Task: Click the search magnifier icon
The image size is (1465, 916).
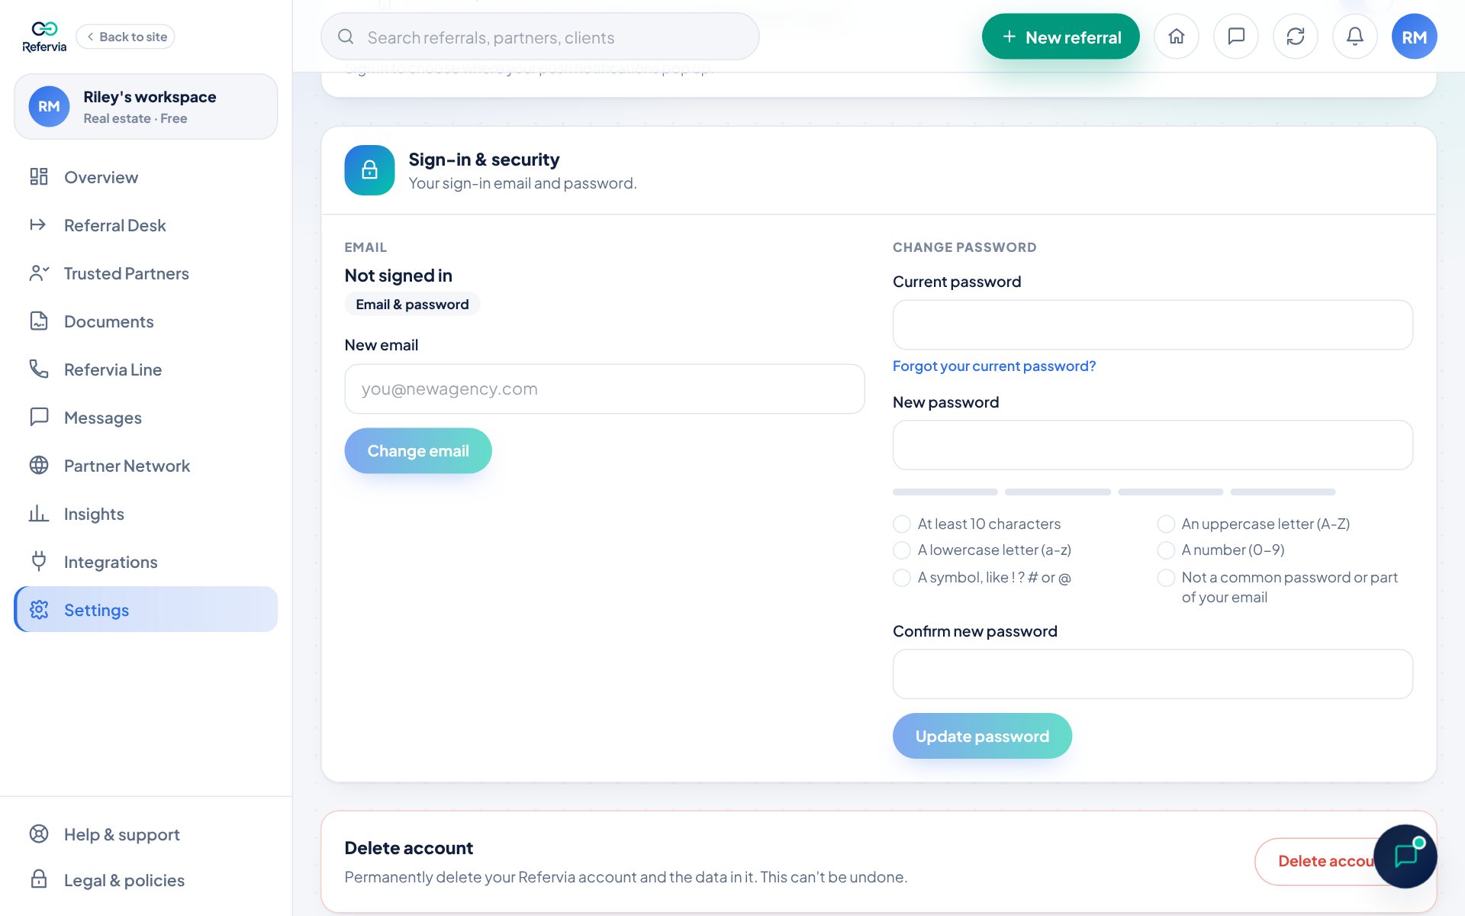Action: tap(346, 37)
